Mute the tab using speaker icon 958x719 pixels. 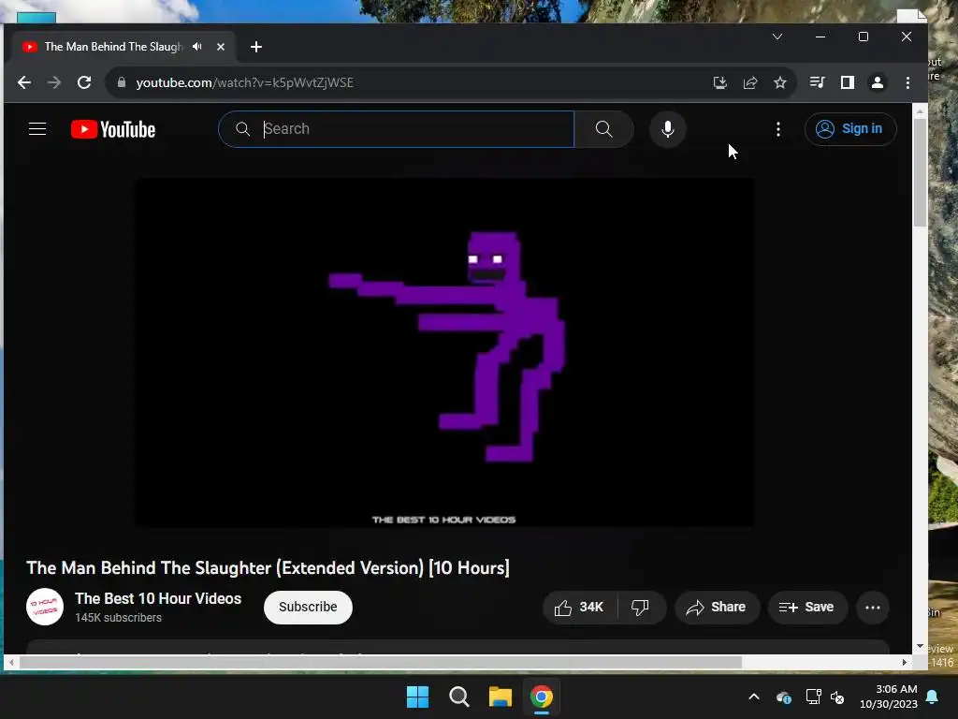[x=196, y=47]
